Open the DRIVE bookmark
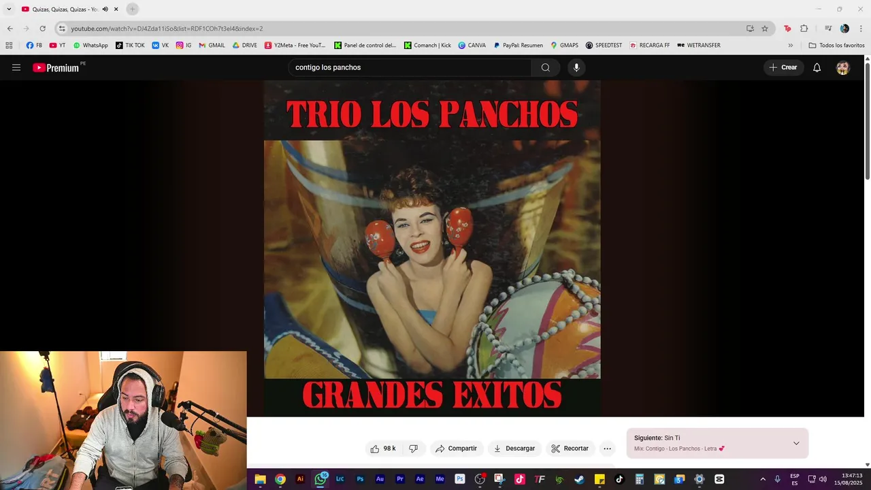This screenshot has height=490, width=871. pyautogui.click(x=245, y=46)
